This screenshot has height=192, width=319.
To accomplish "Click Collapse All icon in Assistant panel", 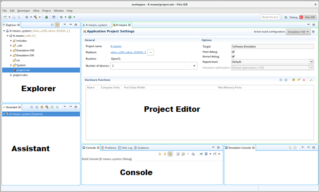I will coord(32,107).
